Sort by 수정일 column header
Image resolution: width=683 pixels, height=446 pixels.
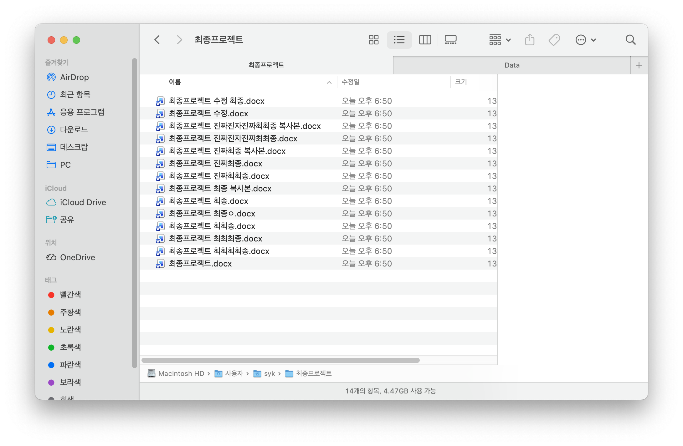pyautogui.click(x=351, y=82)
